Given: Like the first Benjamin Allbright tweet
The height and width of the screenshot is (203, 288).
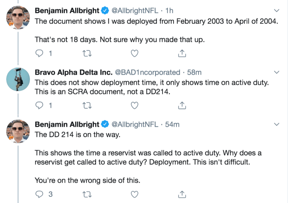Looking at the screenshot, I should 135,54.
